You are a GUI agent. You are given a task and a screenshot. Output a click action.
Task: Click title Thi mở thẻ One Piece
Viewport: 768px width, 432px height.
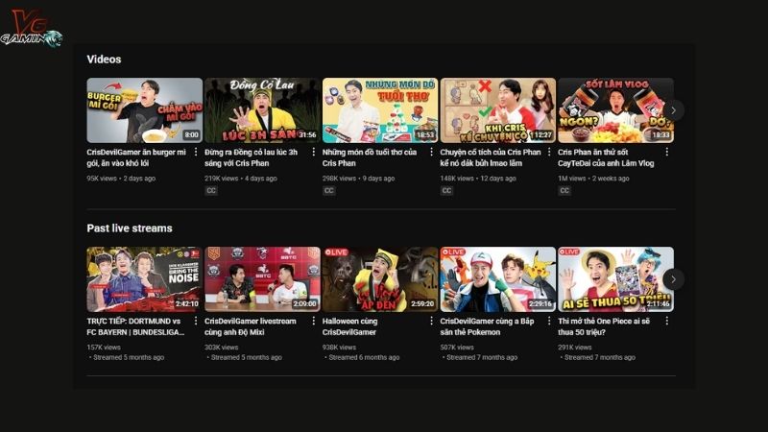coord(604,326)
